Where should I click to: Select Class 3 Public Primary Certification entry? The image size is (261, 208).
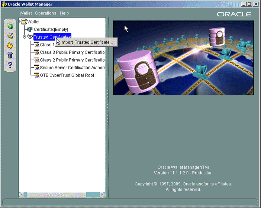[x=72, y=52]
